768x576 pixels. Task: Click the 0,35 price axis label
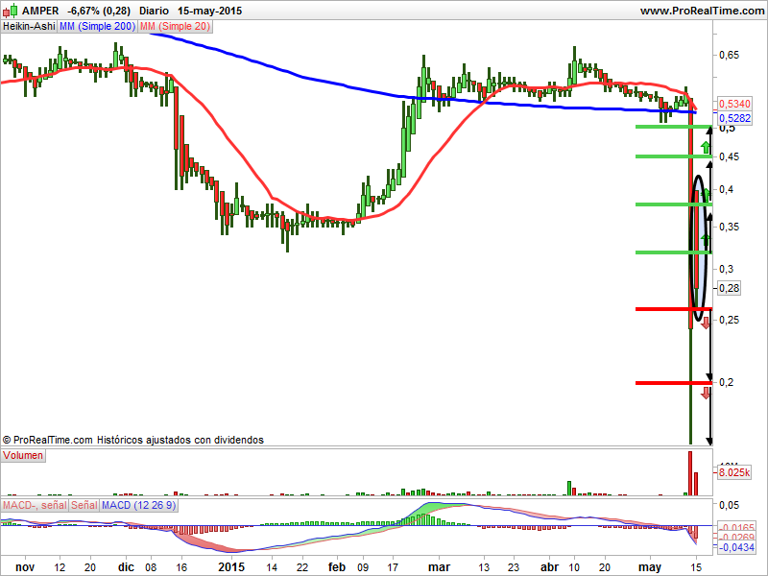pyautogui.click(x=729, y=227)
